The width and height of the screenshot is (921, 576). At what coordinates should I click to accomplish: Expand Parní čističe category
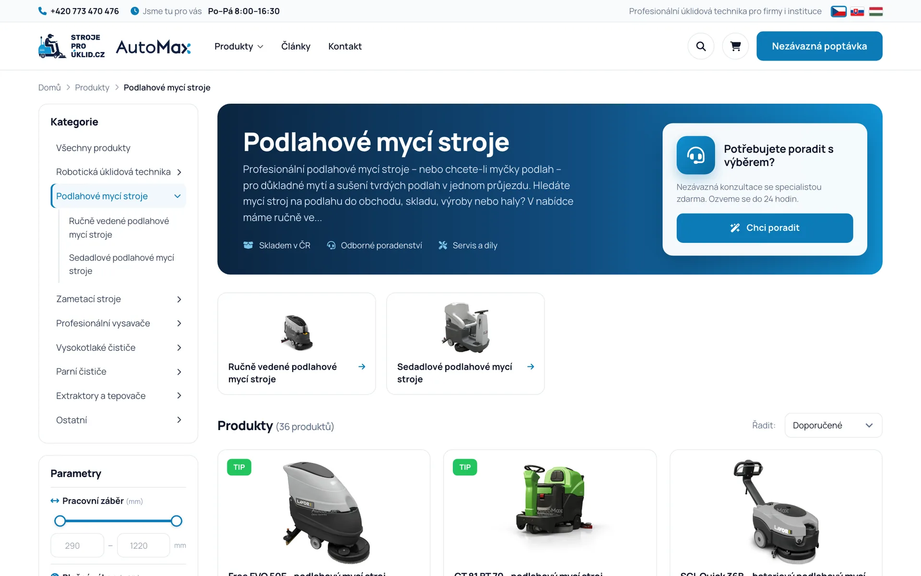(179, 372)
